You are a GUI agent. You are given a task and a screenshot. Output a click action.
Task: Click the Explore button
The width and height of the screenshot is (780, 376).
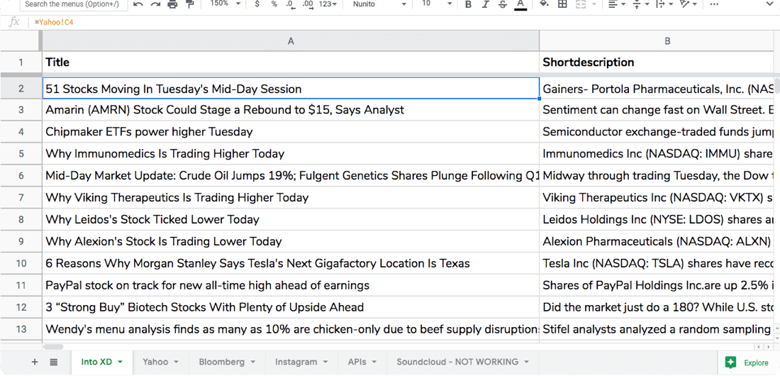click(747, 363)
